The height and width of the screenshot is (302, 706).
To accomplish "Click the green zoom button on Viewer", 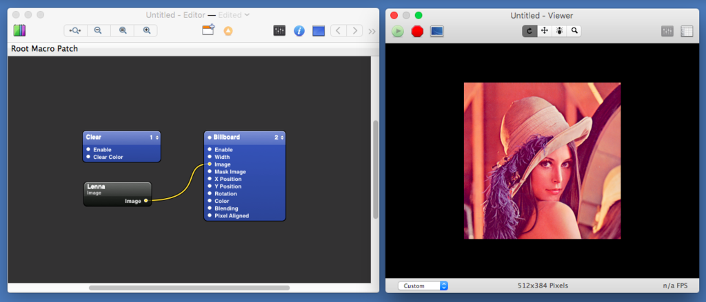I will pyautogui.click(x=418, y=15).
